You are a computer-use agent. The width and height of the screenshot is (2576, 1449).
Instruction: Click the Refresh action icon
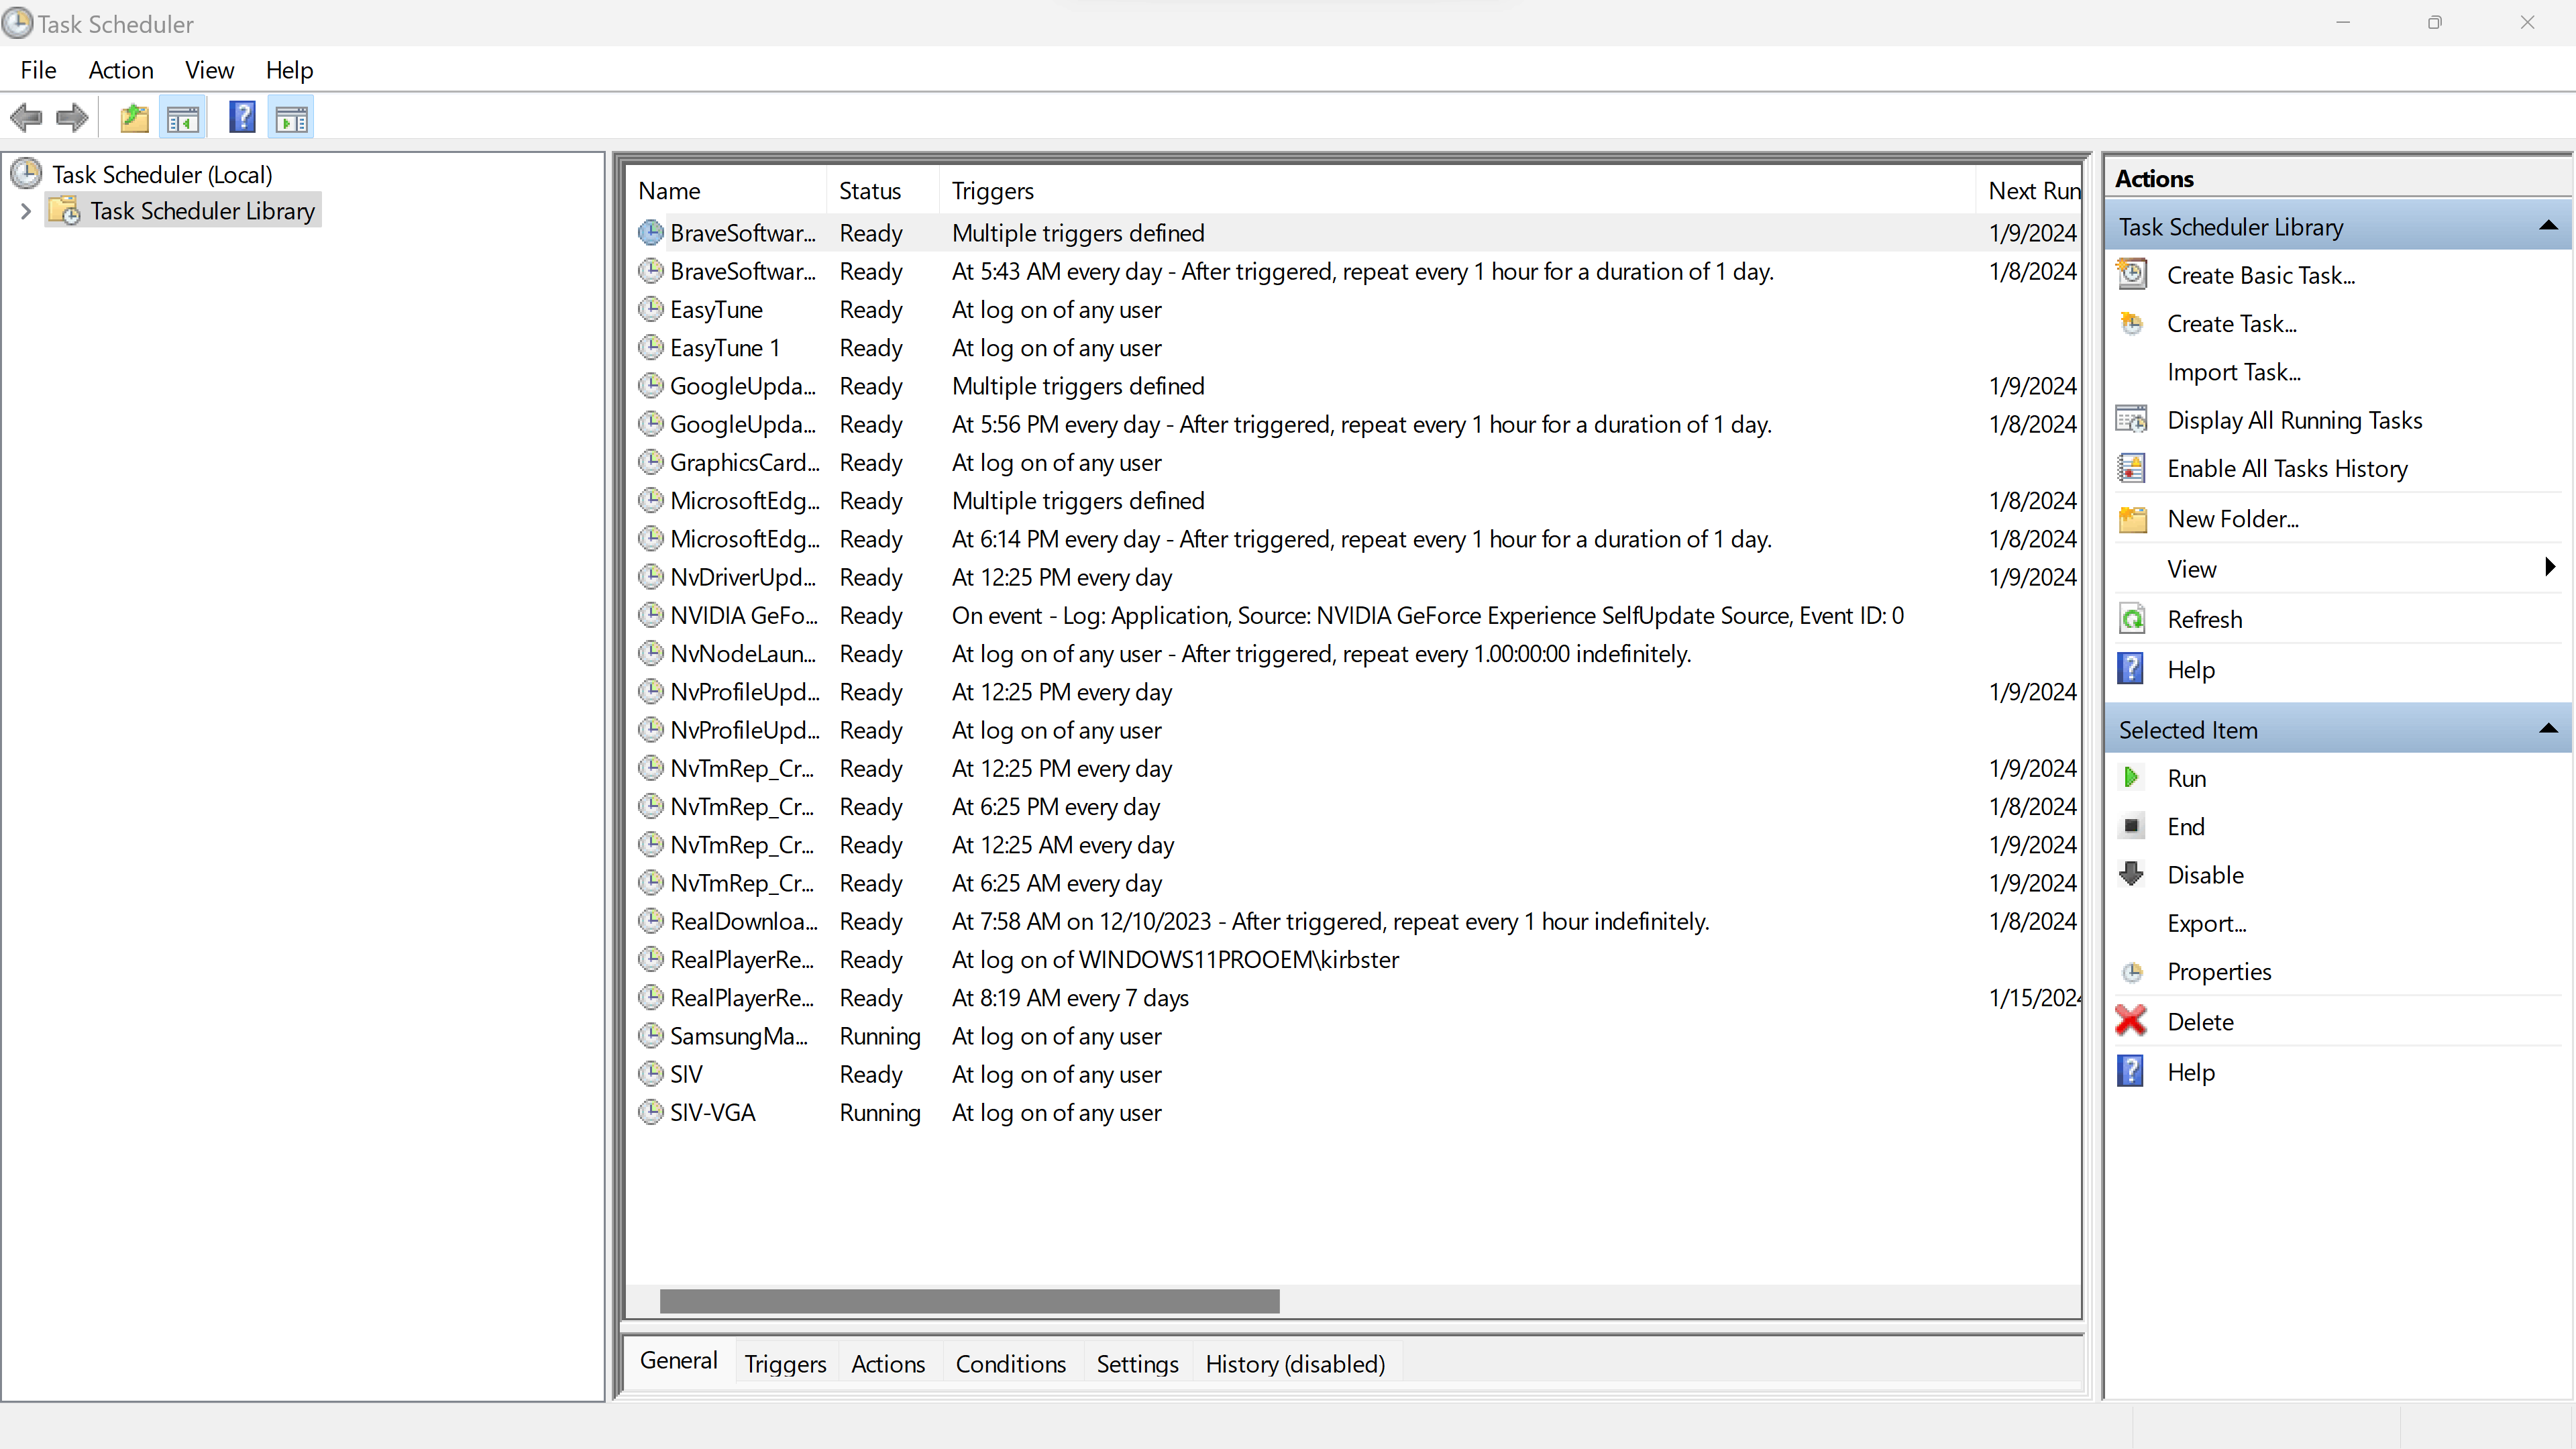pos(2132,619)
